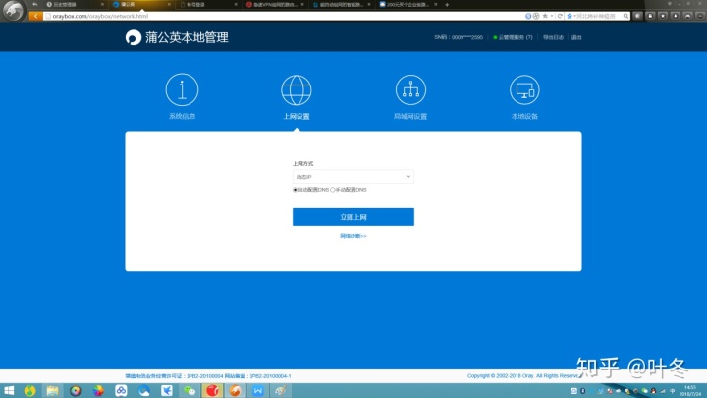This screenshot has width=707, height=398.
Task: Select the 自动配置DNS radio option
Action: 295,190
